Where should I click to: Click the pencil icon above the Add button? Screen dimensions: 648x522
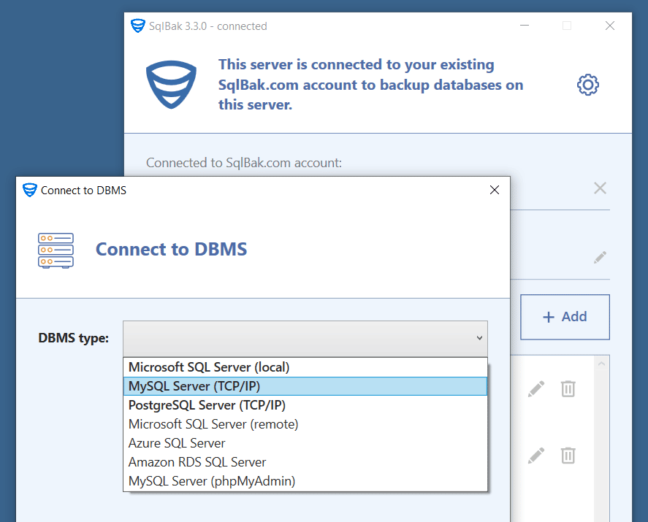pos(600,258)
